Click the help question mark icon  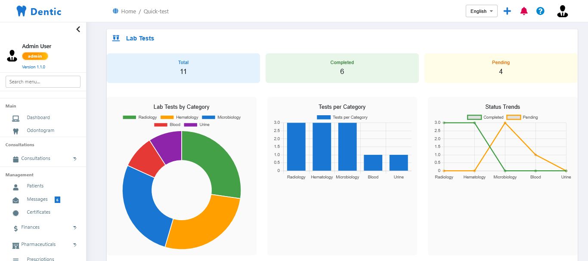540,11
